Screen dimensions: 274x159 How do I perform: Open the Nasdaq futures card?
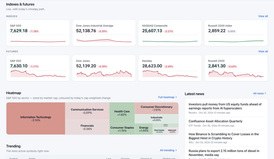(170, 68)
